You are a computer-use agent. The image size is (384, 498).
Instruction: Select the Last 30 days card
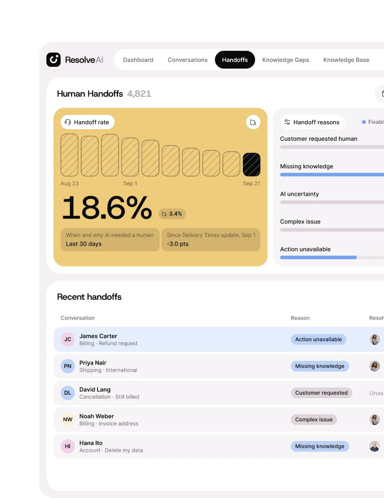(110, 239)
